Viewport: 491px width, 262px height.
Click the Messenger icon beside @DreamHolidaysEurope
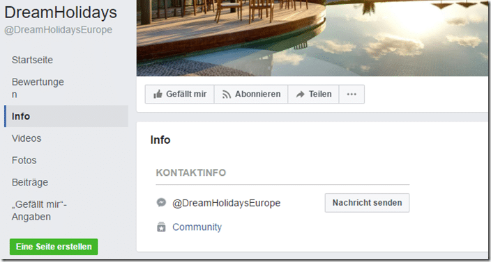pos(161,203)
